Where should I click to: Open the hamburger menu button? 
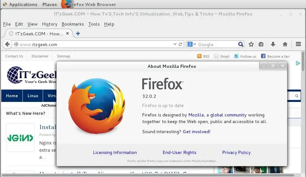(x=298, y=44)
